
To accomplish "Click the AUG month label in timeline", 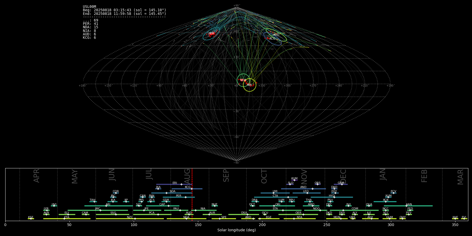I will (x=187, y=176).
